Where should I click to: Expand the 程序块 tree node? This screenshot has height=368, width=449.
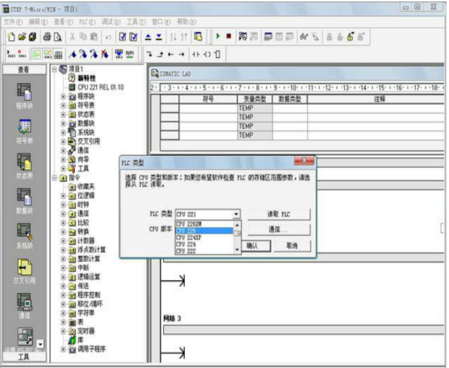point(64,97)
